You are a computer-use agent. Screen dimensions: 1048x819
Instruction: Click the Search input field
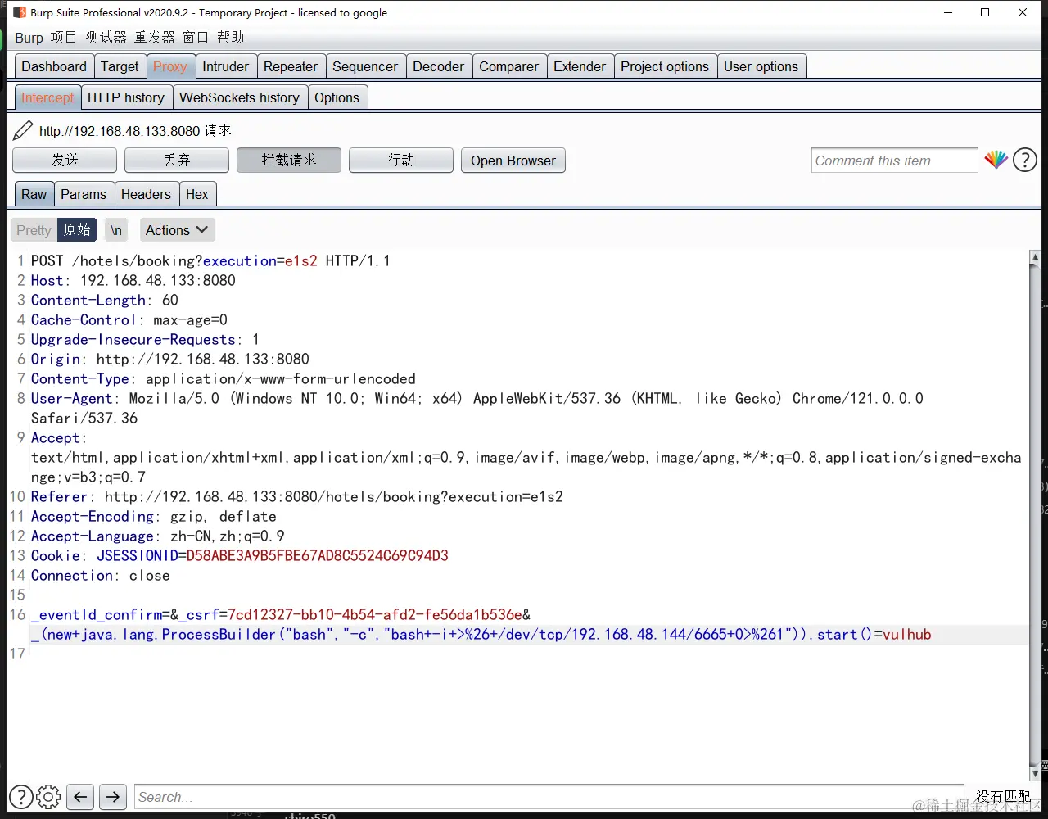pos(549,797)
